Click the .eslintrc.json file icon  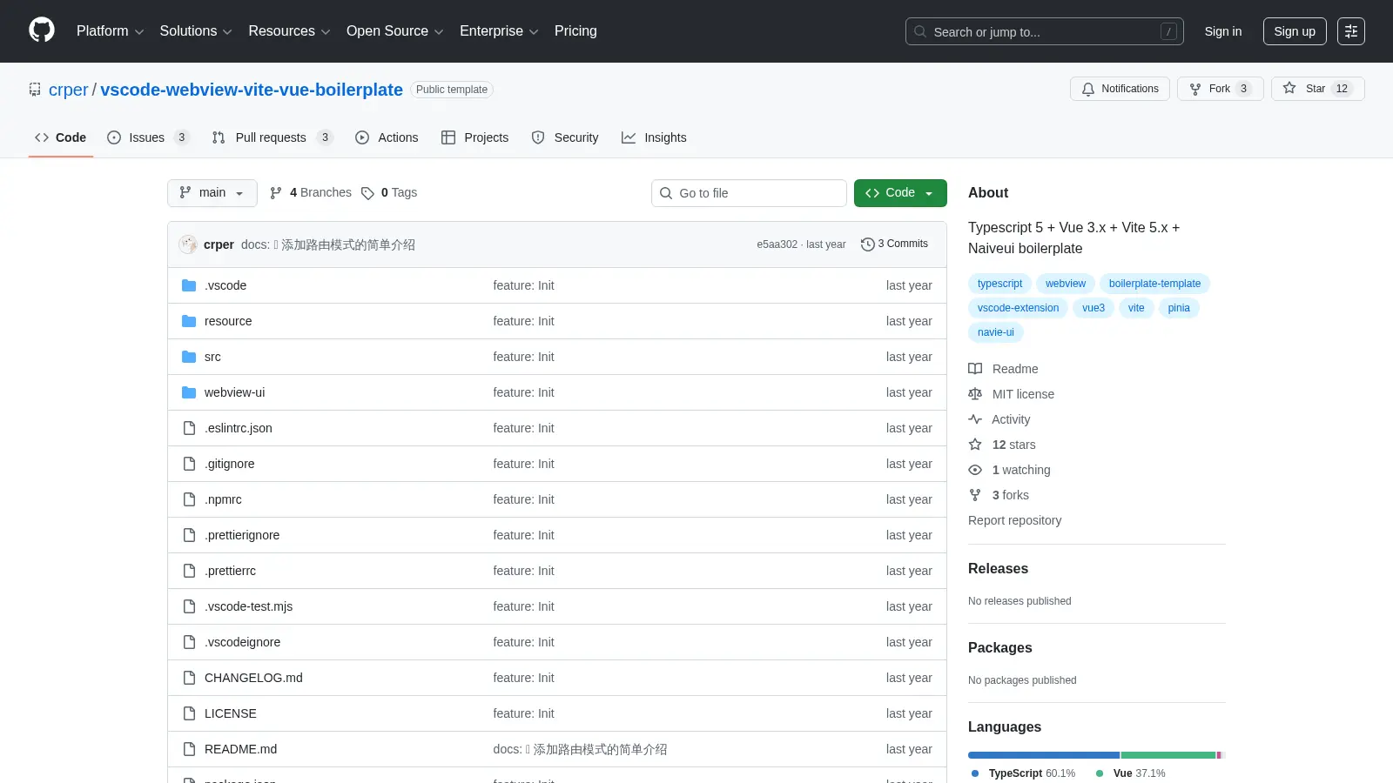pyautogui.click(x=189, y=428)
